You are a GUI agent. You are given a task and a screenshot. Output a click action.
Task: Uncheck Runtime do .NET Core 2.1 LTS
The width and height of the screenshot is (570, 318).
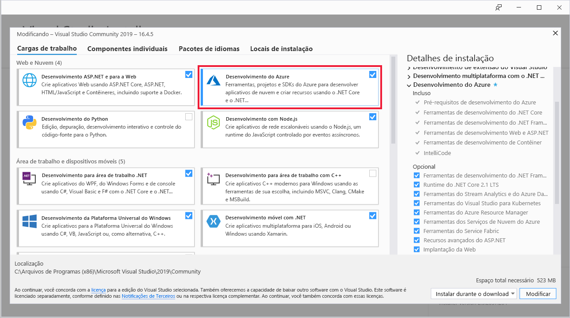[416, 185]
